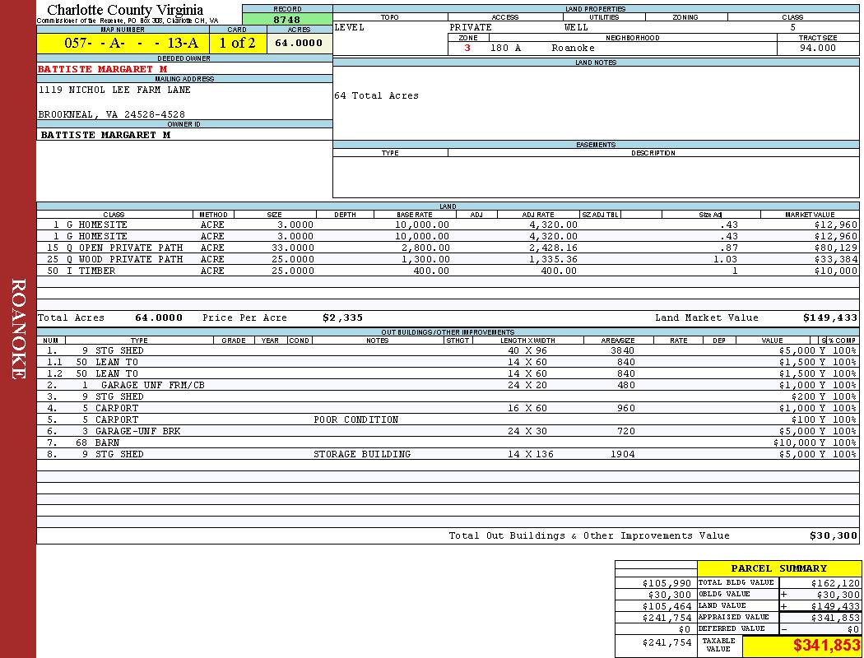This screenshot has height=658, width=864.
Task: Click the green record number 8748 field
Action: click(x=286, y=19)
